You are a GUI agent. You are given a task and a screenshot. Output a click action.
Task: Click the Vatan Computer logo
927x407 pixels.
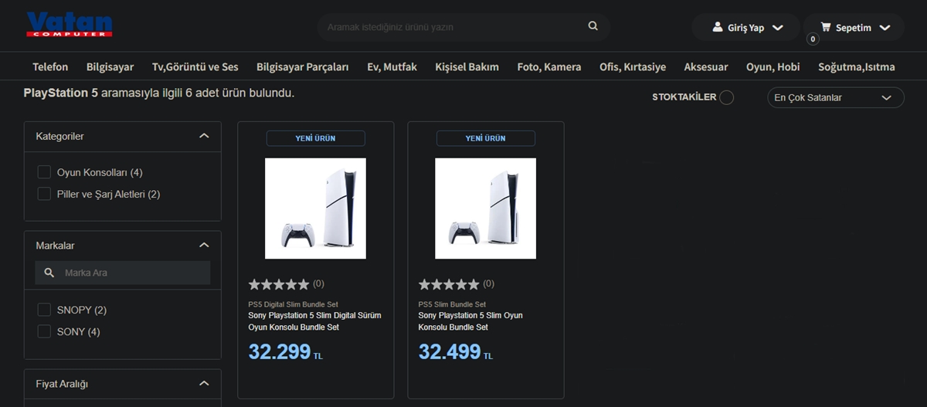[x=69, y=25]
